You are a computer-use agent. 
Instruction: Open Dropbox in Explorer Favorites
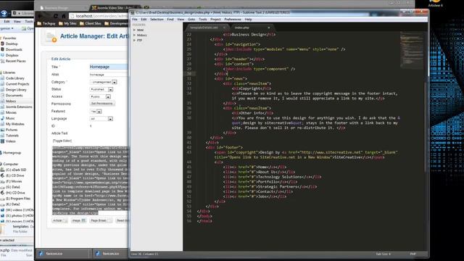click(x=12, y=55)
